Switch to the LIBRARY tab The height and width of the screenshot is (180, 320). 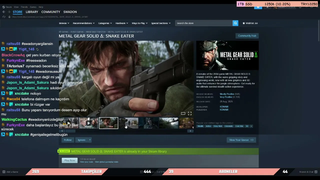32,12
